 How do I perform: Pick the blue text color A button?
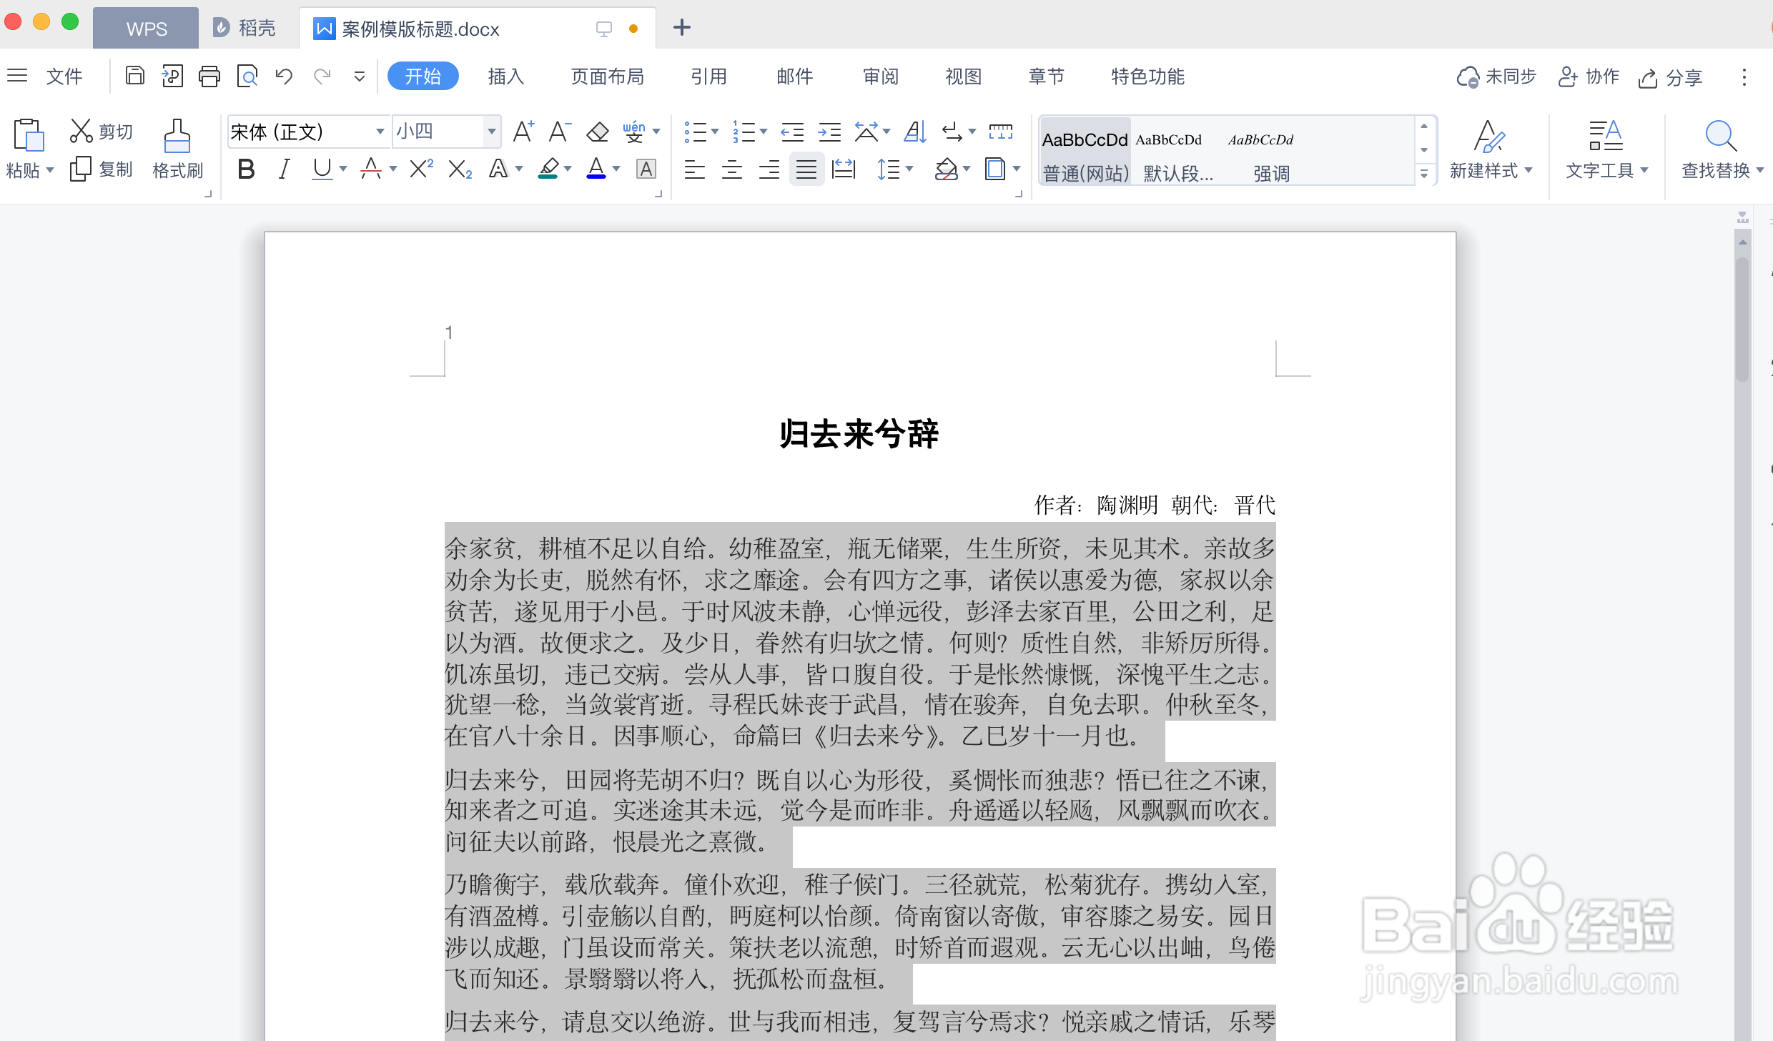(x=596, y=169)
